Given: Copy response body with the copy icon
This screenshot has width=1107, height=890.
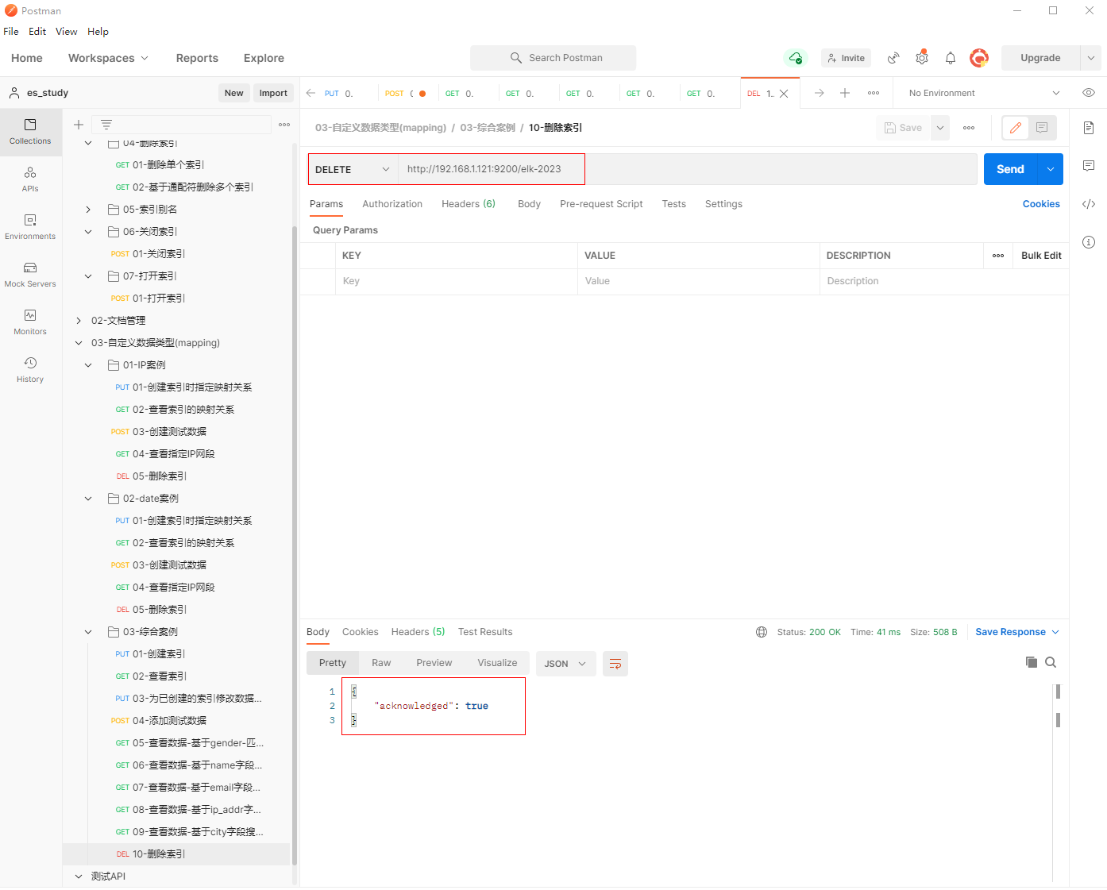Looking at the screenshot, I should click(1031, 662).
